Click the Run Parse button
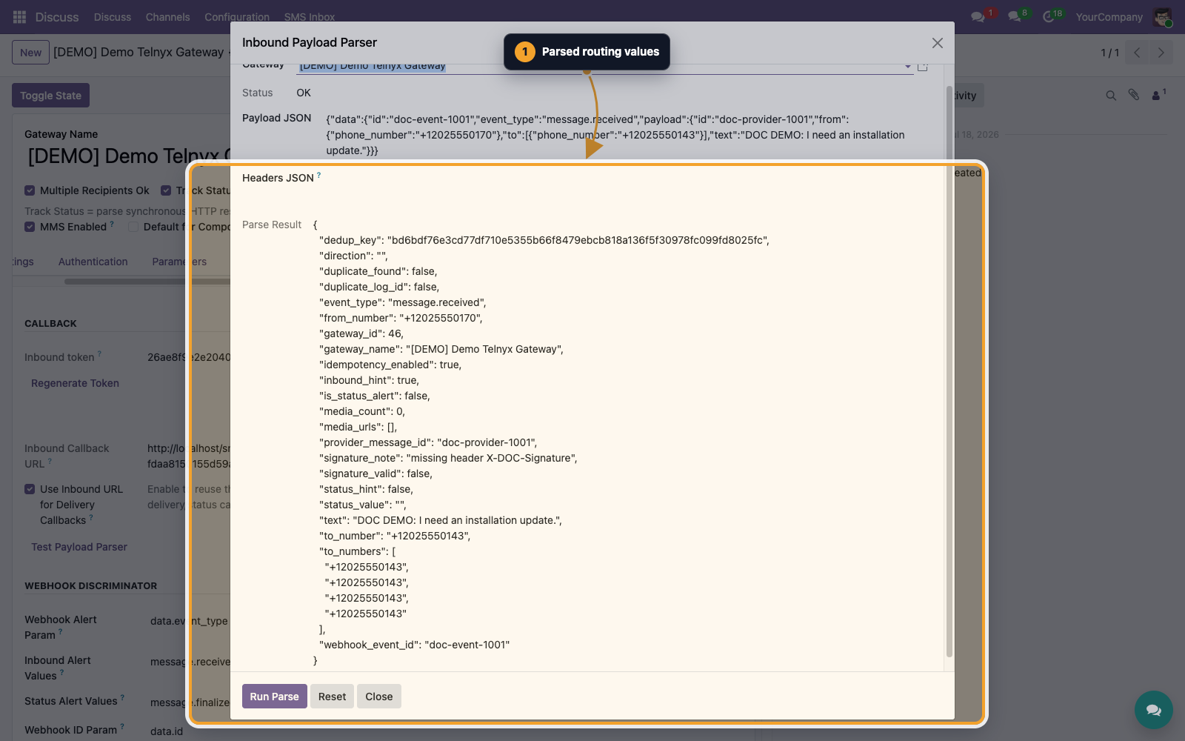This screenshot has height=741, width=1185. pyautogui.click(x=274, y=697)
